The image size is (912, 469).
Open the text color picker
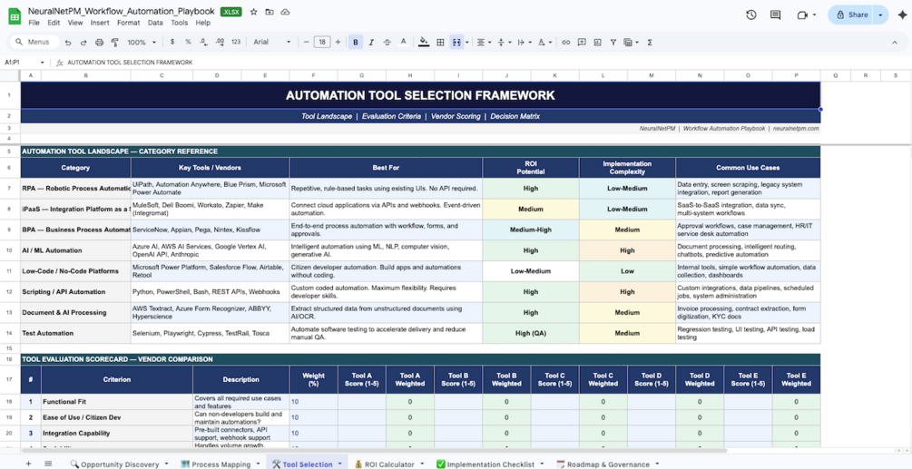point(404,43)
